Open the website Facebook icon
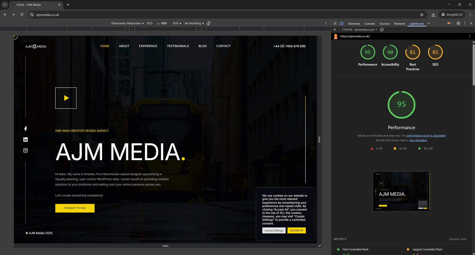This screenshot has height=255, width=475. tap(26, 129)
